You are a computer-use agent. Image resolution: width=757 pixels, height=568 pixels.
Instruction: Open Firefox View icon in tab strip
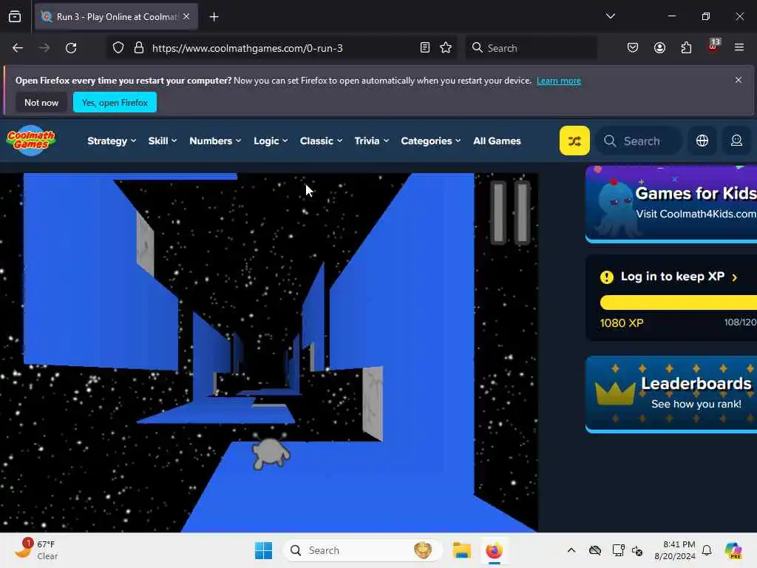point(15,16)
